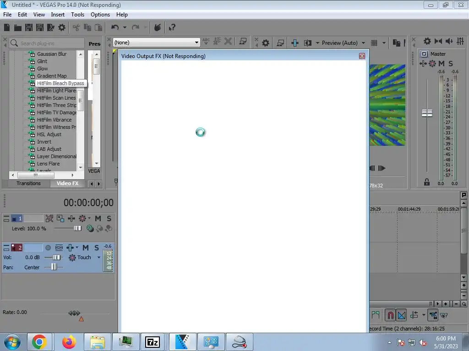This screenshot has width=469, height=351.
Task: Copy snapshot to clipboard icon in preview
Action: click(x=396, y=43)
